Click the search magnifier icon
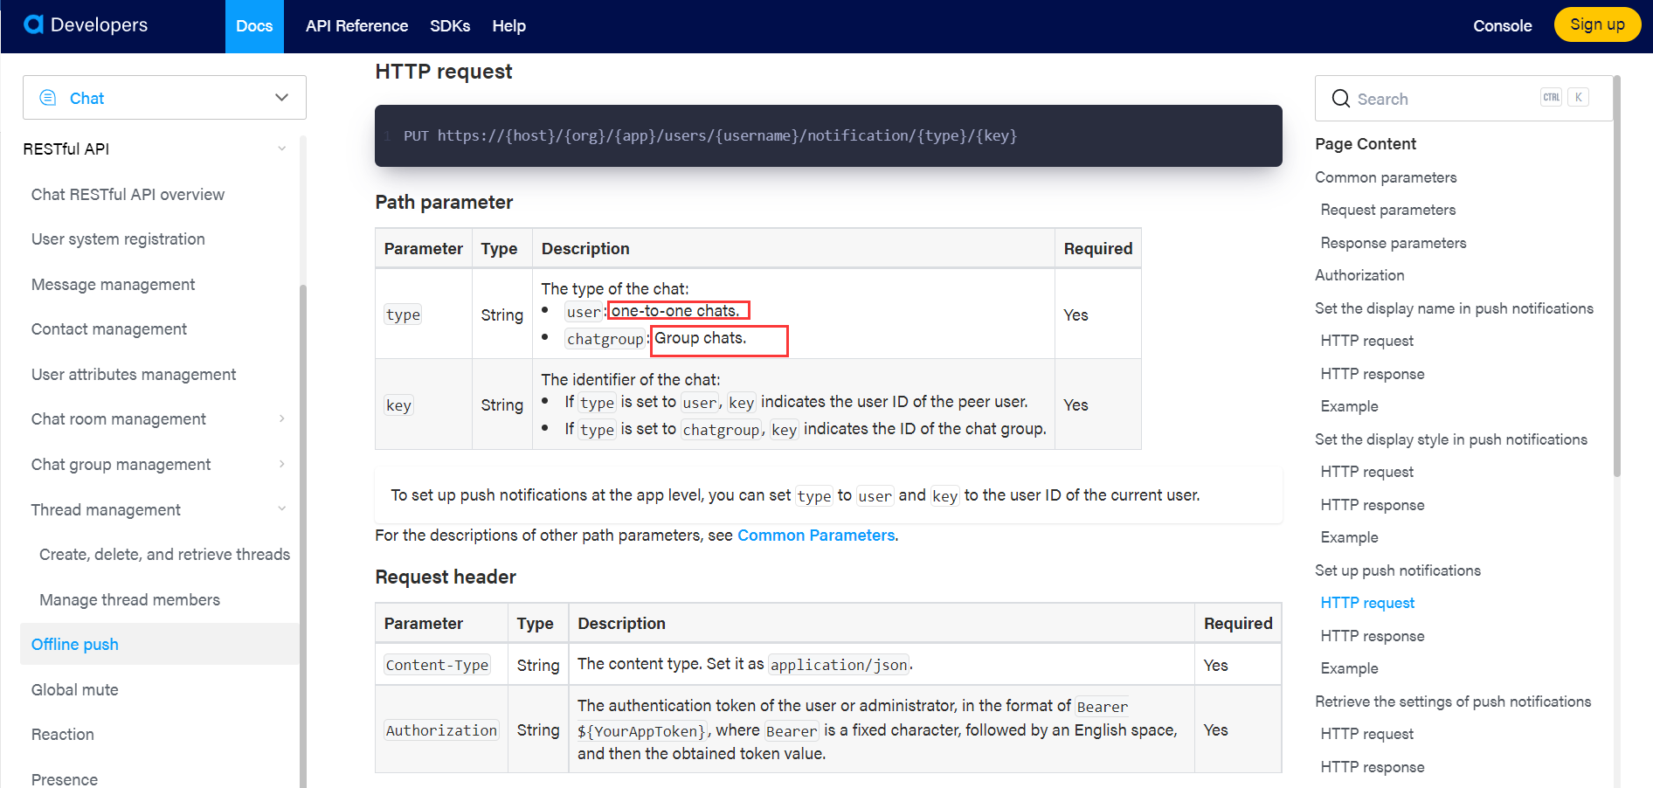 pyautogui.click(x=1341, y=98)
